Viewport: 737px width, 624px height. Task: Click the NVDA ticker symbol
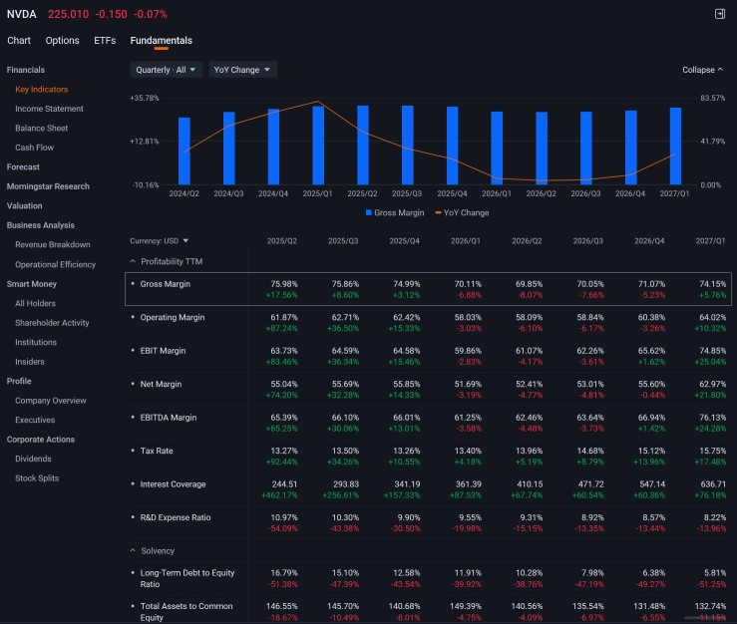(22, 14)
